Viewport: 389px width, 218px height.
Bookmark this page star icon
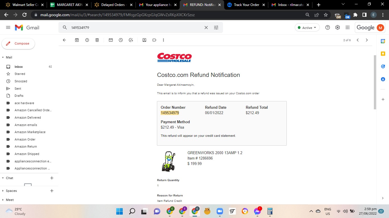(x=326, y=15)
